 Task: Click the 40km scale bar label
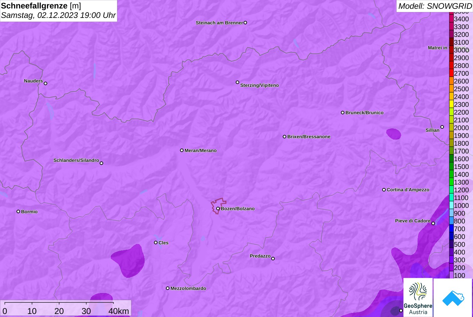119,311
